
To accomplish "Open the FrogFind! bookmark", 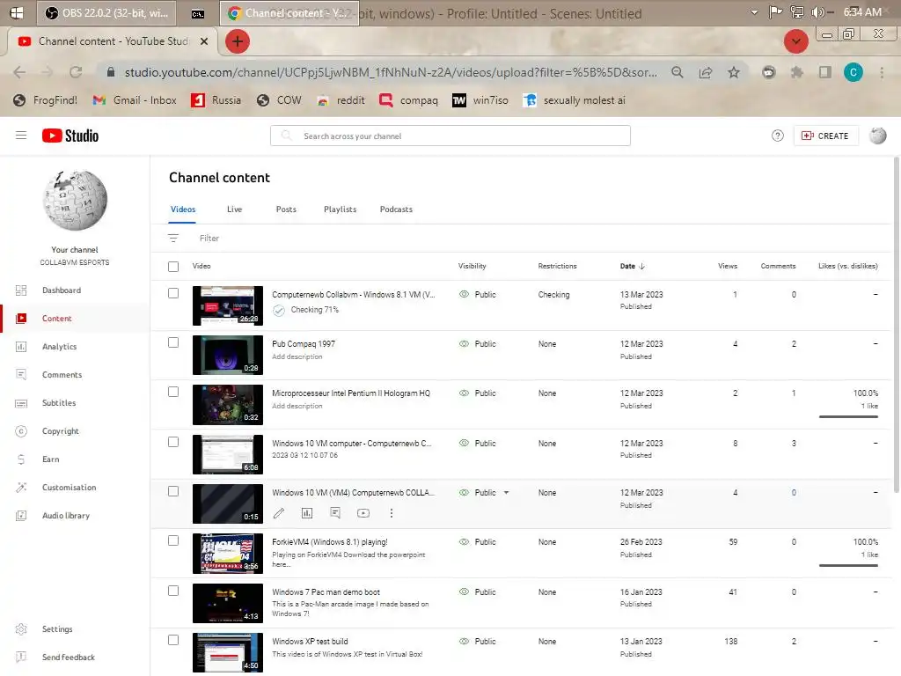I will click(x=46, y=100).
